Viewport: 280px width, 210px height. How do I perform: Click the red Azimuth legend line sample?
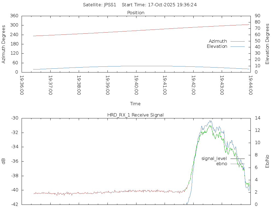[x=237, y=41]
